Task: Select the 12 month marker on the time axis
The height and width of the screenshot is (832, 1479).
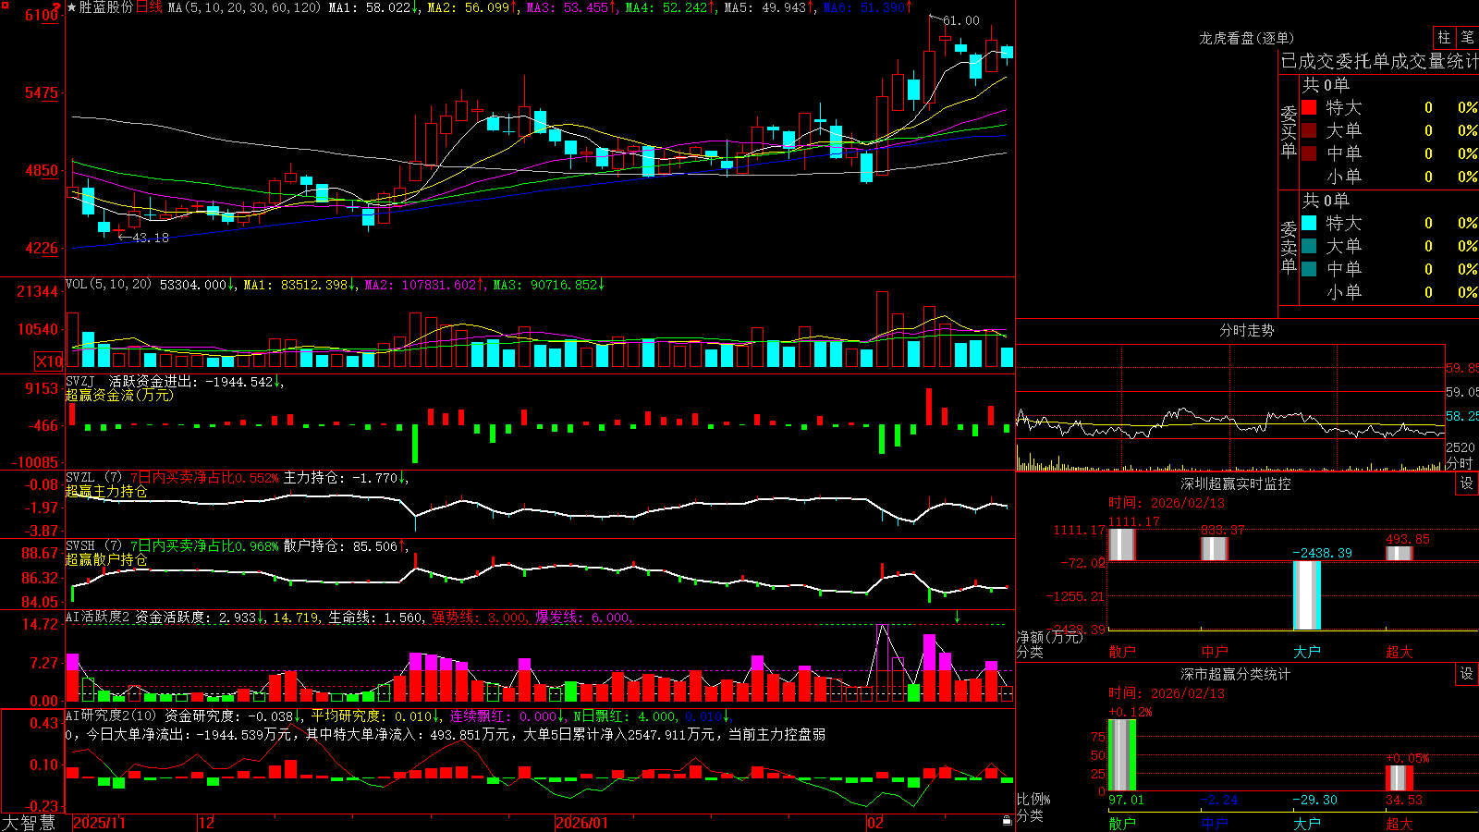Action: 207,823
